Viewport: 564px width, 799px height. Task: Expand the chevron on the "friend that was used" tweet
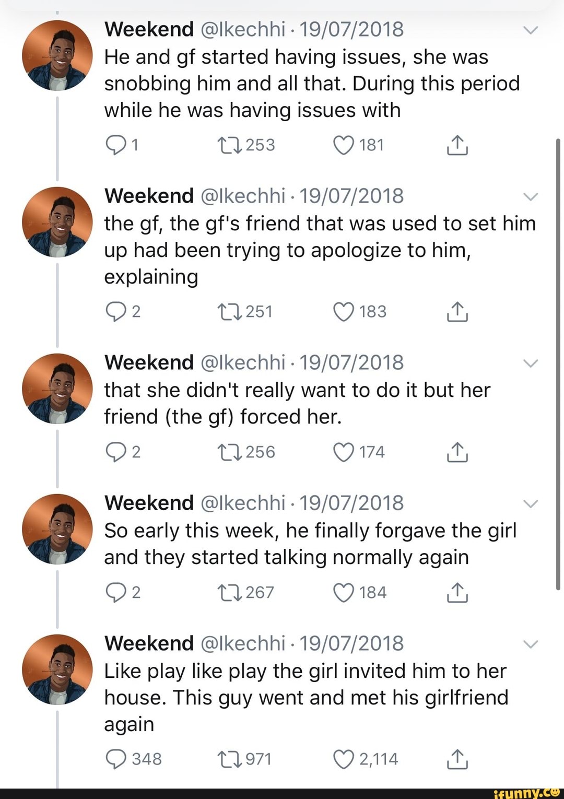[530, 197]
